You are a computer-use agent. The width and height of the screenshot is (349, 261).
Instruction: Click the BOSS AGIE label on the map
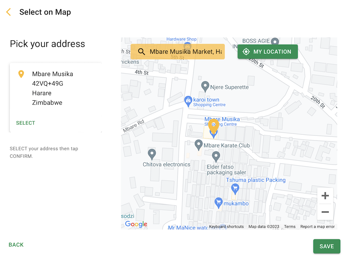(256, 41)
